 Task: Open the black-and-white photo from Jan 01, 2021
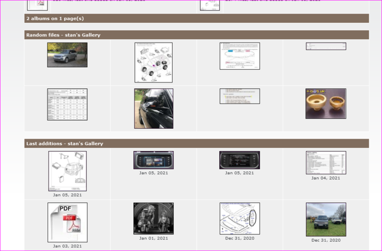154,218
